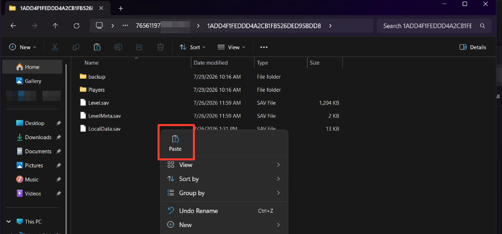
Task: Click the 1ADD4F1FEDDD4A2CB1FB526DED95BDD8 breadcrumb segment
Action: pyautogui.click(x=264, y=26)
